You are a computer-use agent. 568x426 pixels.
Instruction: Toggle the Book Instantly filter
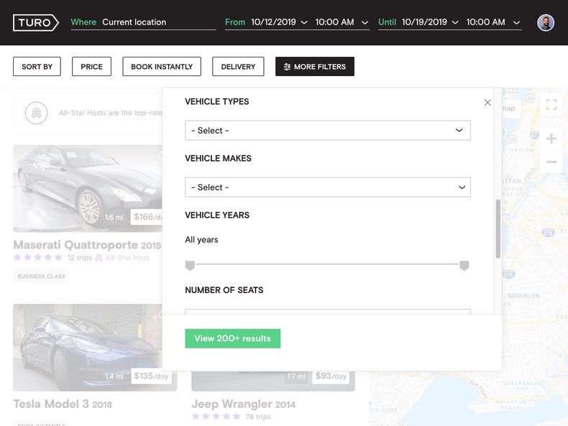click(x=162, y=67)
